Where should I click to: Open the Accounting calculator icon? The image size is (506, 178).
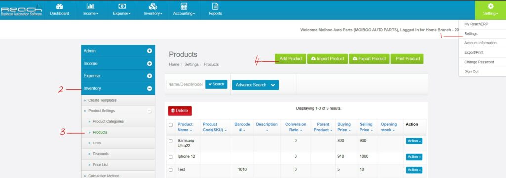click(x=184, y=6)
